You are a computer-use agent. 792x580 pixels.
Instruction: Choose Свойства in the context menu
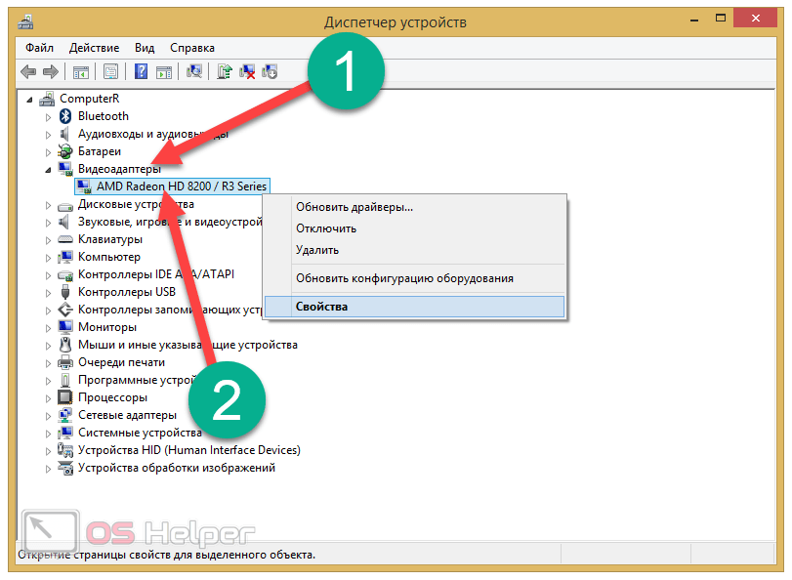coord(322,307)
